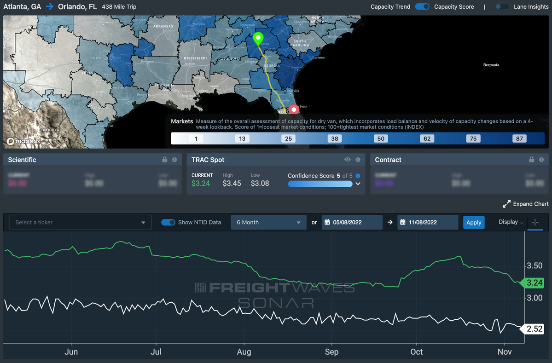The height and width of the screenshot is (363, 552).
Task: Click legend value 38 swatch
Action: coord(334,138)
